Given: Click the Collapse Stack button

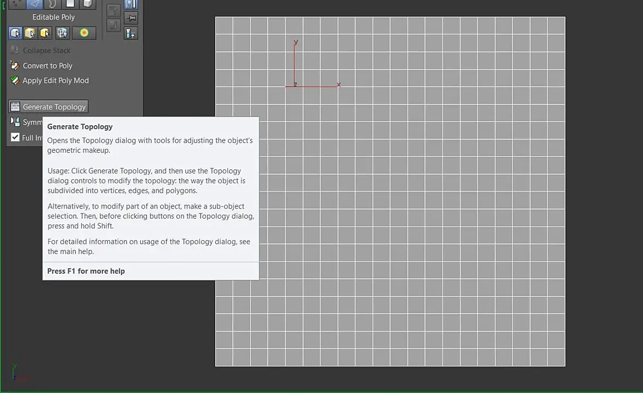Looking at the screenshot, I should [40, 51].
